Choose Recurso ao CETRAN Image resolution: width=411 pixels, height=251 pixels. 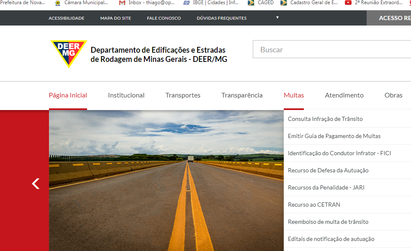(347, 205)
